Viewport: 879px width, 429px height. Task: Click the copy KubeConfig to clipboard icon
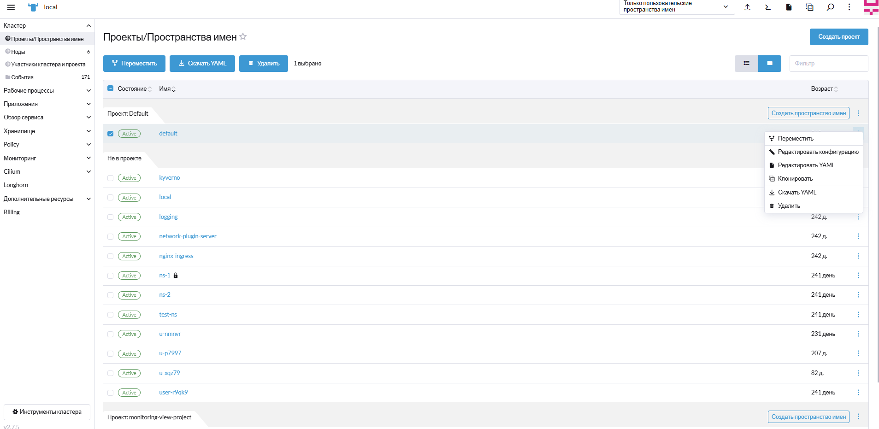[x=809, y=7]
